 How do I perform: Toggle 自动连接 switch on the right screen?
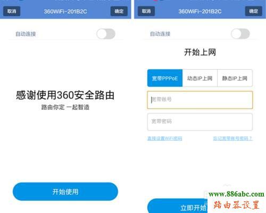240,34
